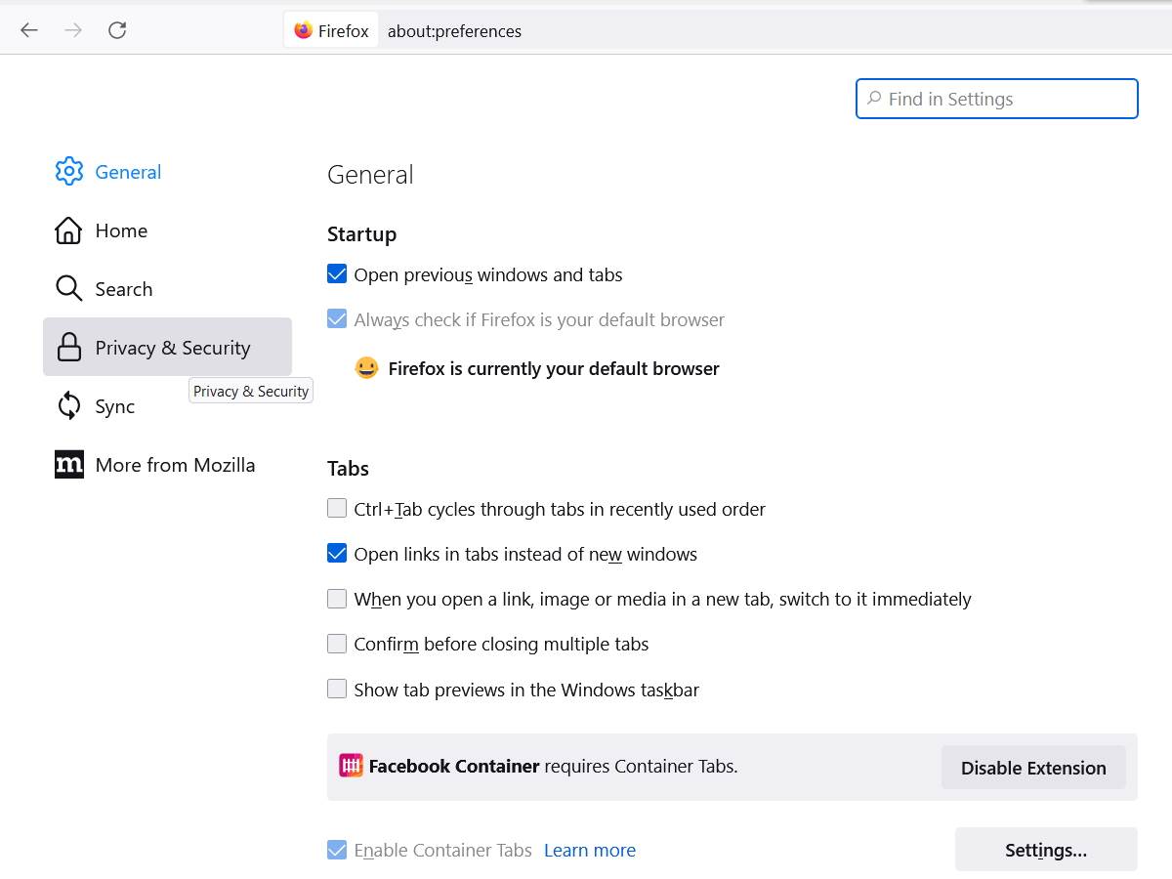Click the Disable Extension button
The height and width of the screenshot is (879, 1172).
(1033, 768)
